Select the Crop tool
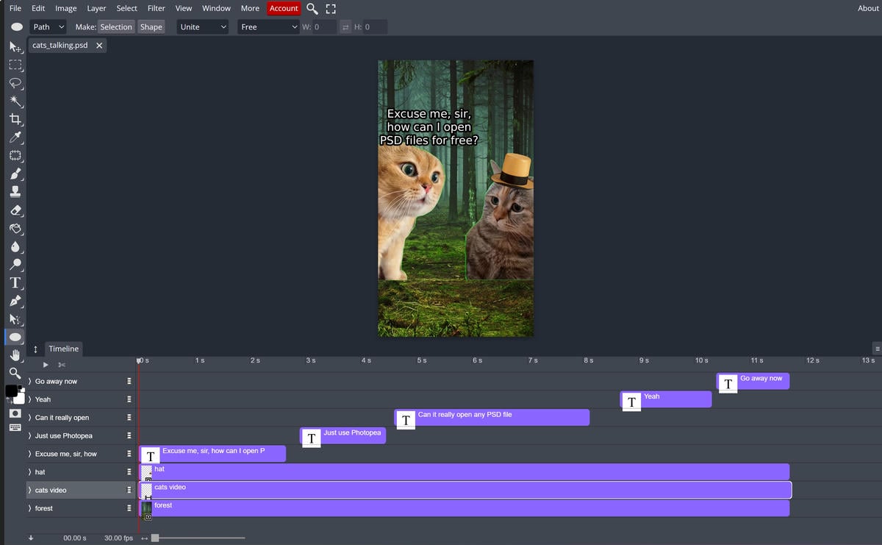The width and height of the screenshot is (882, 545). [15, 119]
